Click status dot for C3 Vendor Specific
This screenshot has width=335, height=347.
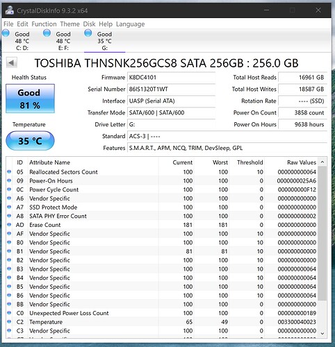point(9,330)
